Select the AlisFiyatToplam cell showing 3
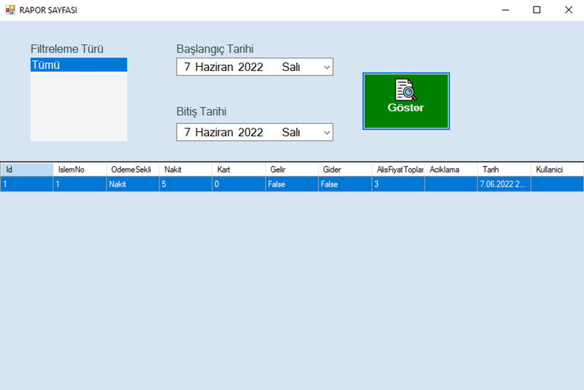The width and height of the screenshot is (584, 390). pyautogui.click(x=398, y=184)
